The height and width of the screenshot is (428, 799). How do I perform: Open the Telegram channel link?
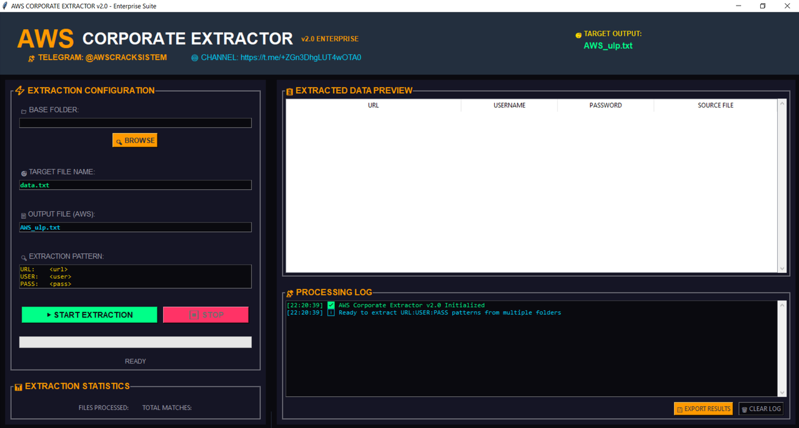[x=300, y=57]
